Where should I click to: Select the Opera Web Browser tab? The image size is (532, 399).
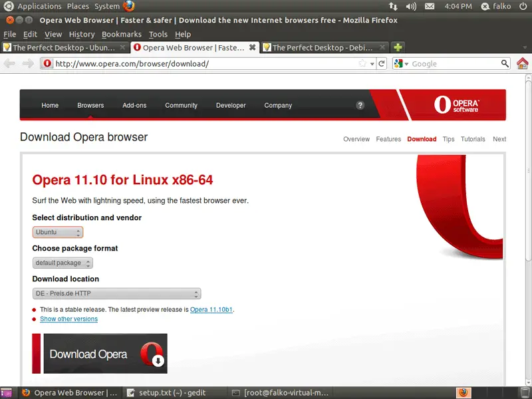point(195,47)
